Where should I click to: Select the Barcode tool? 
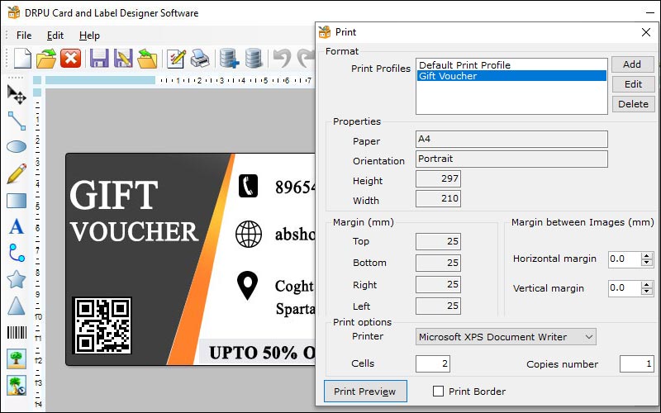17,333
